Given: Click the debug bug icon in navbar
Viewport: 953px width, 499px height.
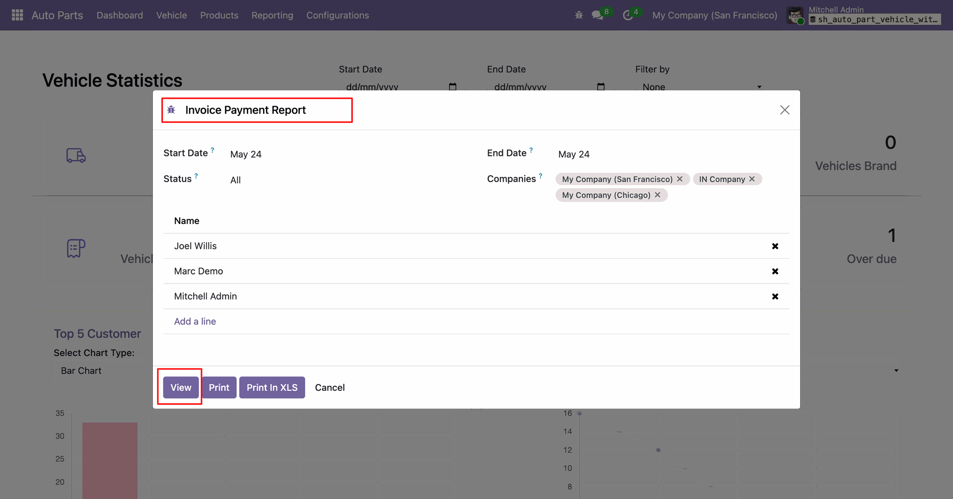Looking at the screenshot, I should tap(579, 15).
